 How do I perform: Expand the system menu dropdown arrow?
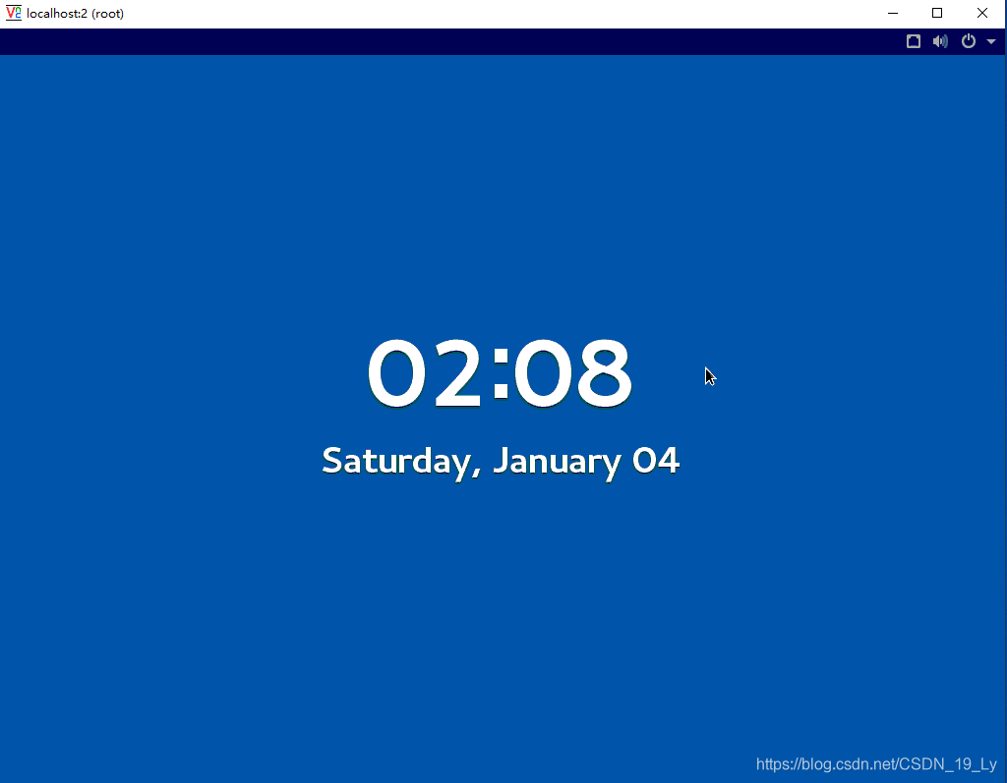coord(991,41)
